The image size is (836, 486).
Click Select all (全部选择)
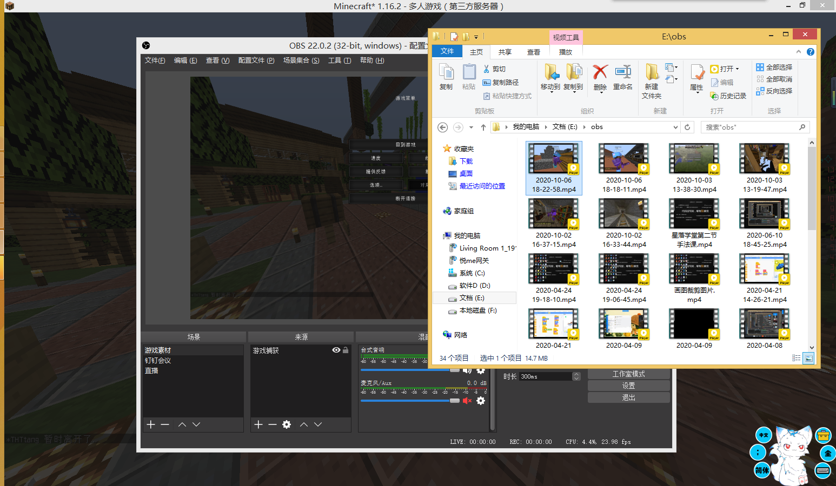[x=774, y=67]
